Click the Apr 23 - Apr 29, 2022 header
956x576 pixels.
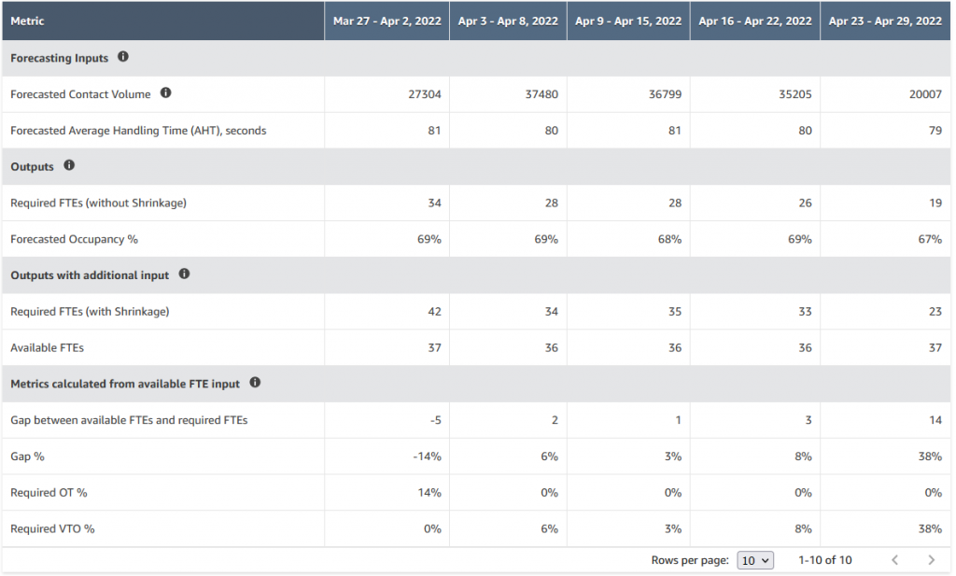(885, 21)
